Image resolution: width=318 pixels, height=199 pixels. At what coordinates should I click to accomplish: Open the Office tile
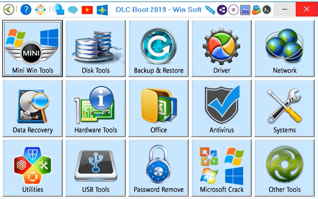158,108
